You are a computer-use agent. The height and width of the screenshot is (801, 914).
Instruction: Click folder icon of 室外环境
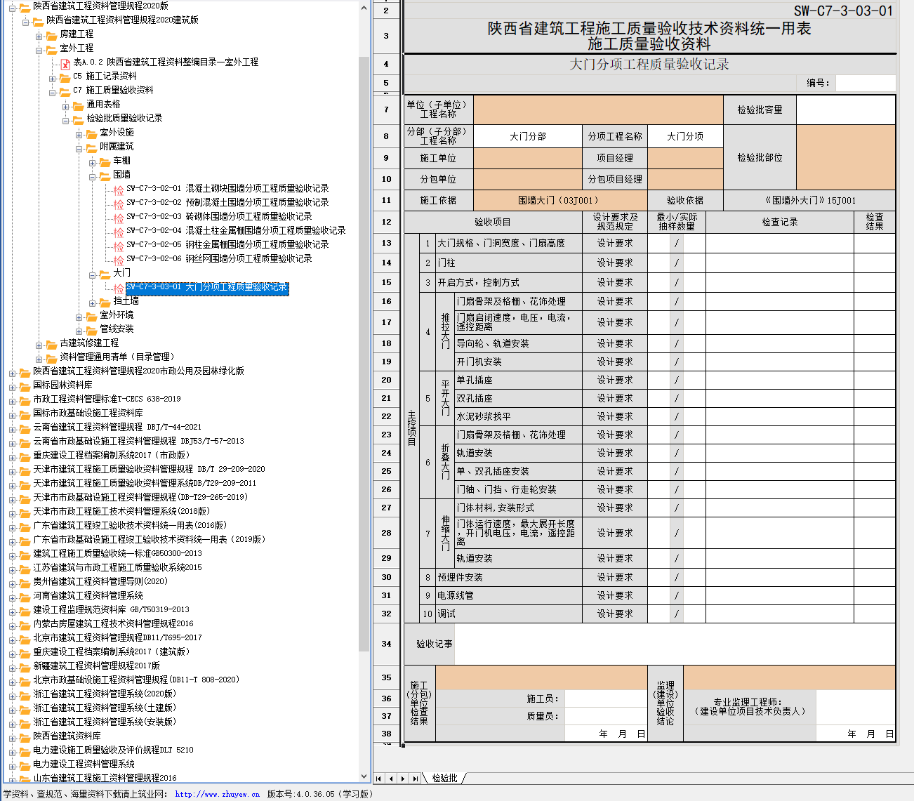coord(91,315)
